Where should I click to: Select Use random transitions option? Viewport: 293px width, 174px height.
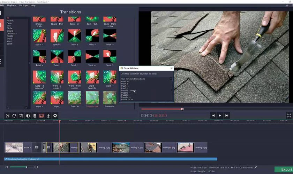pos(133,79)
